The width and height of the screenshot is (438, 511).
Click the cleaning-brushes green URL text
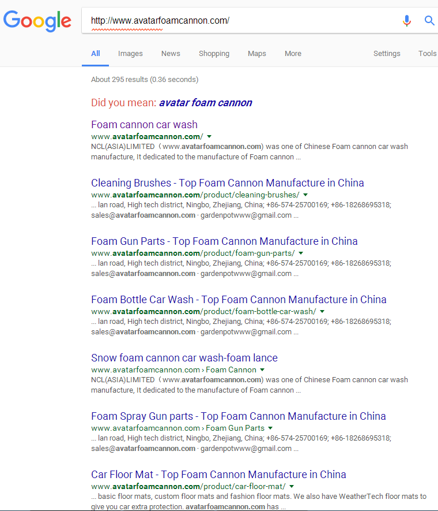click(195, 195)
